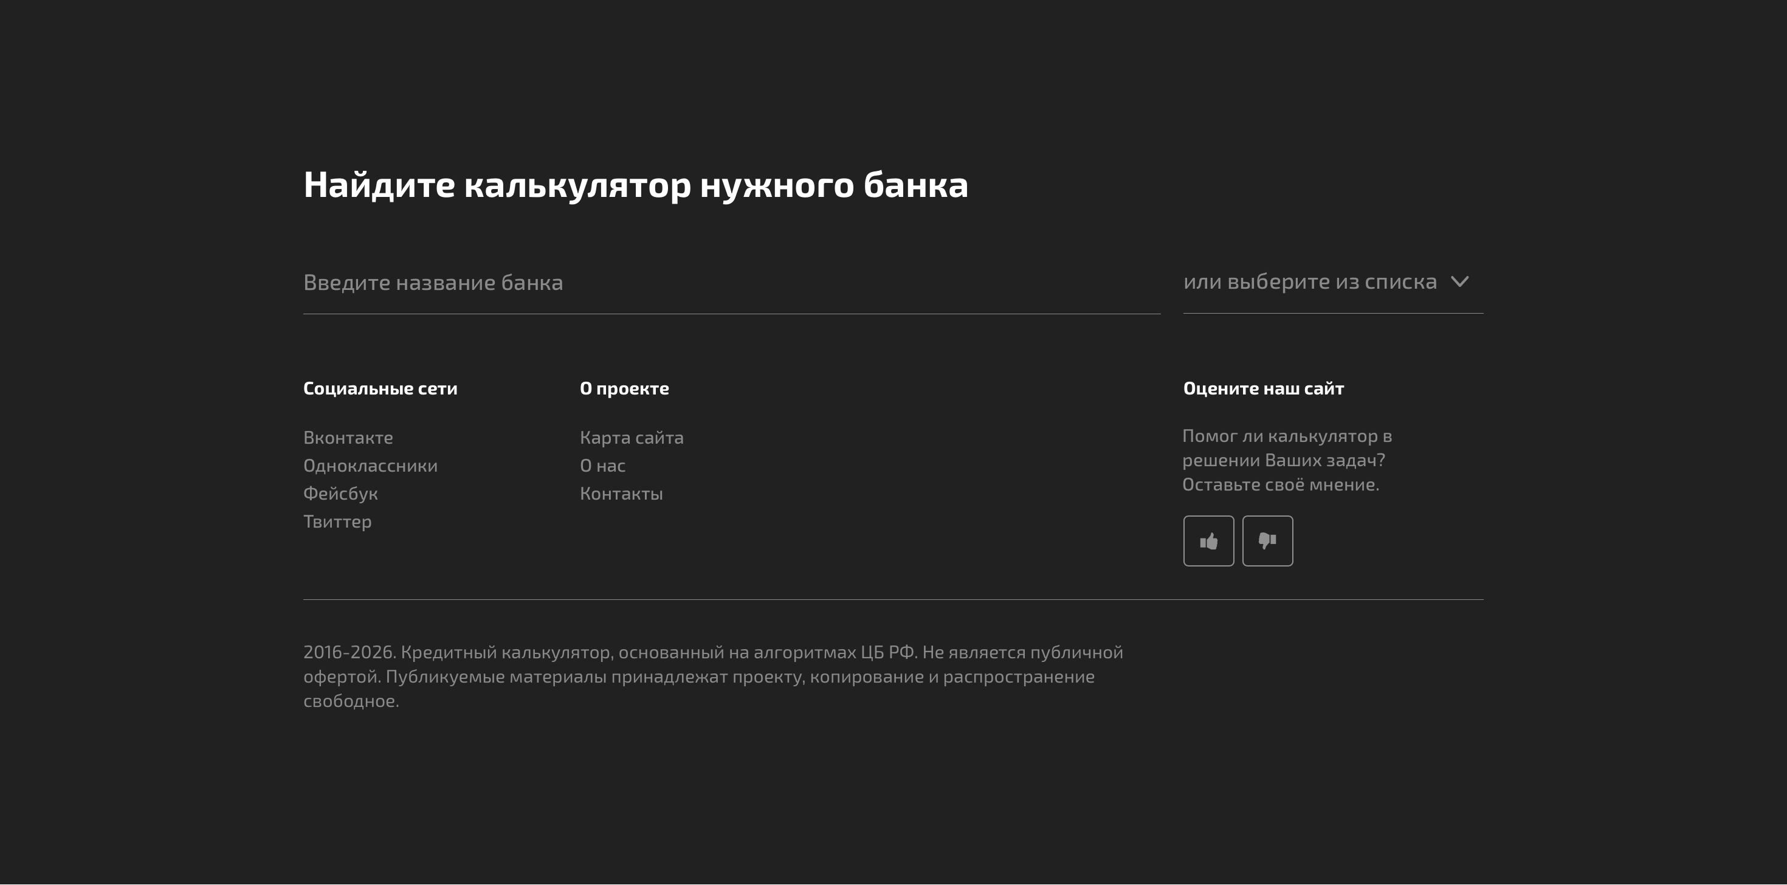Click the 'Найдите калькулятор нужного банка' title

tap(635, 185)
